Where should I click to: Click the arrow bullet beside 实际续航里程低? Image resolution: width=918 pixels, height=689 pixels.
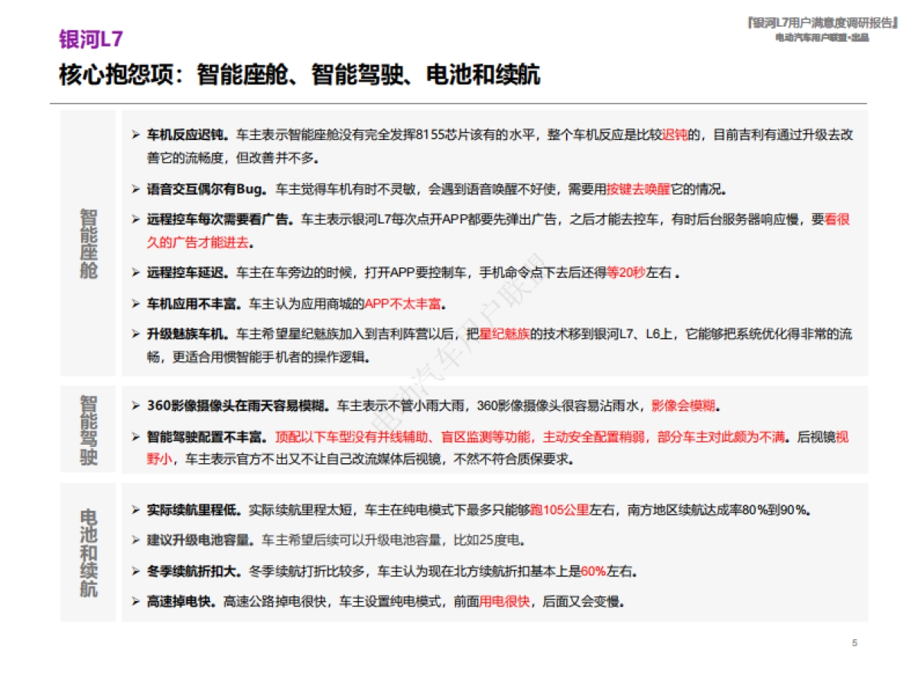(136, 508)
